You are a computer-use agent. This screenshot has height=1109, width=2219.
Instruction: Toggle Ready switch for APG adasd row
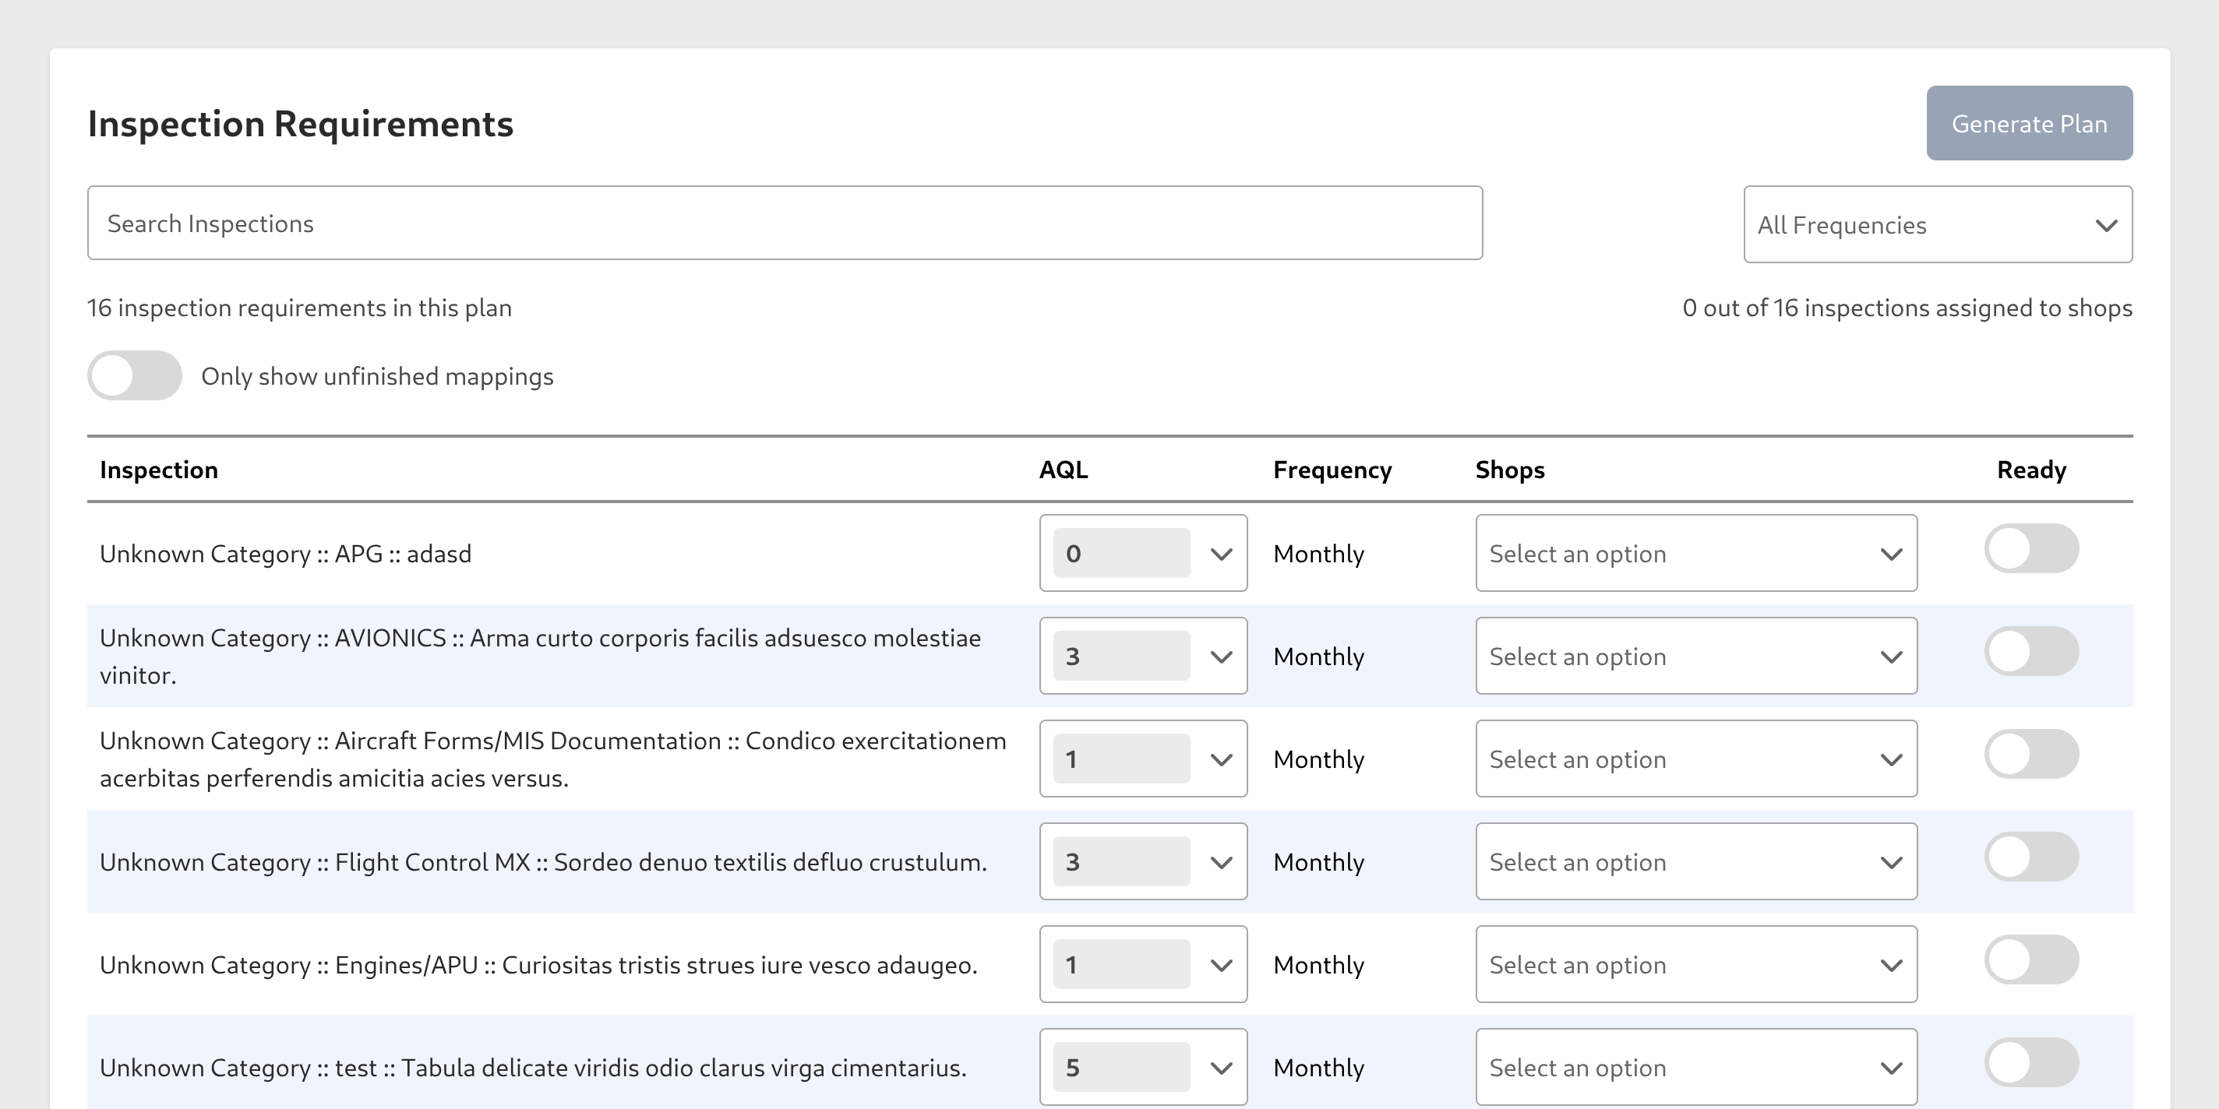pos(2030,548)
